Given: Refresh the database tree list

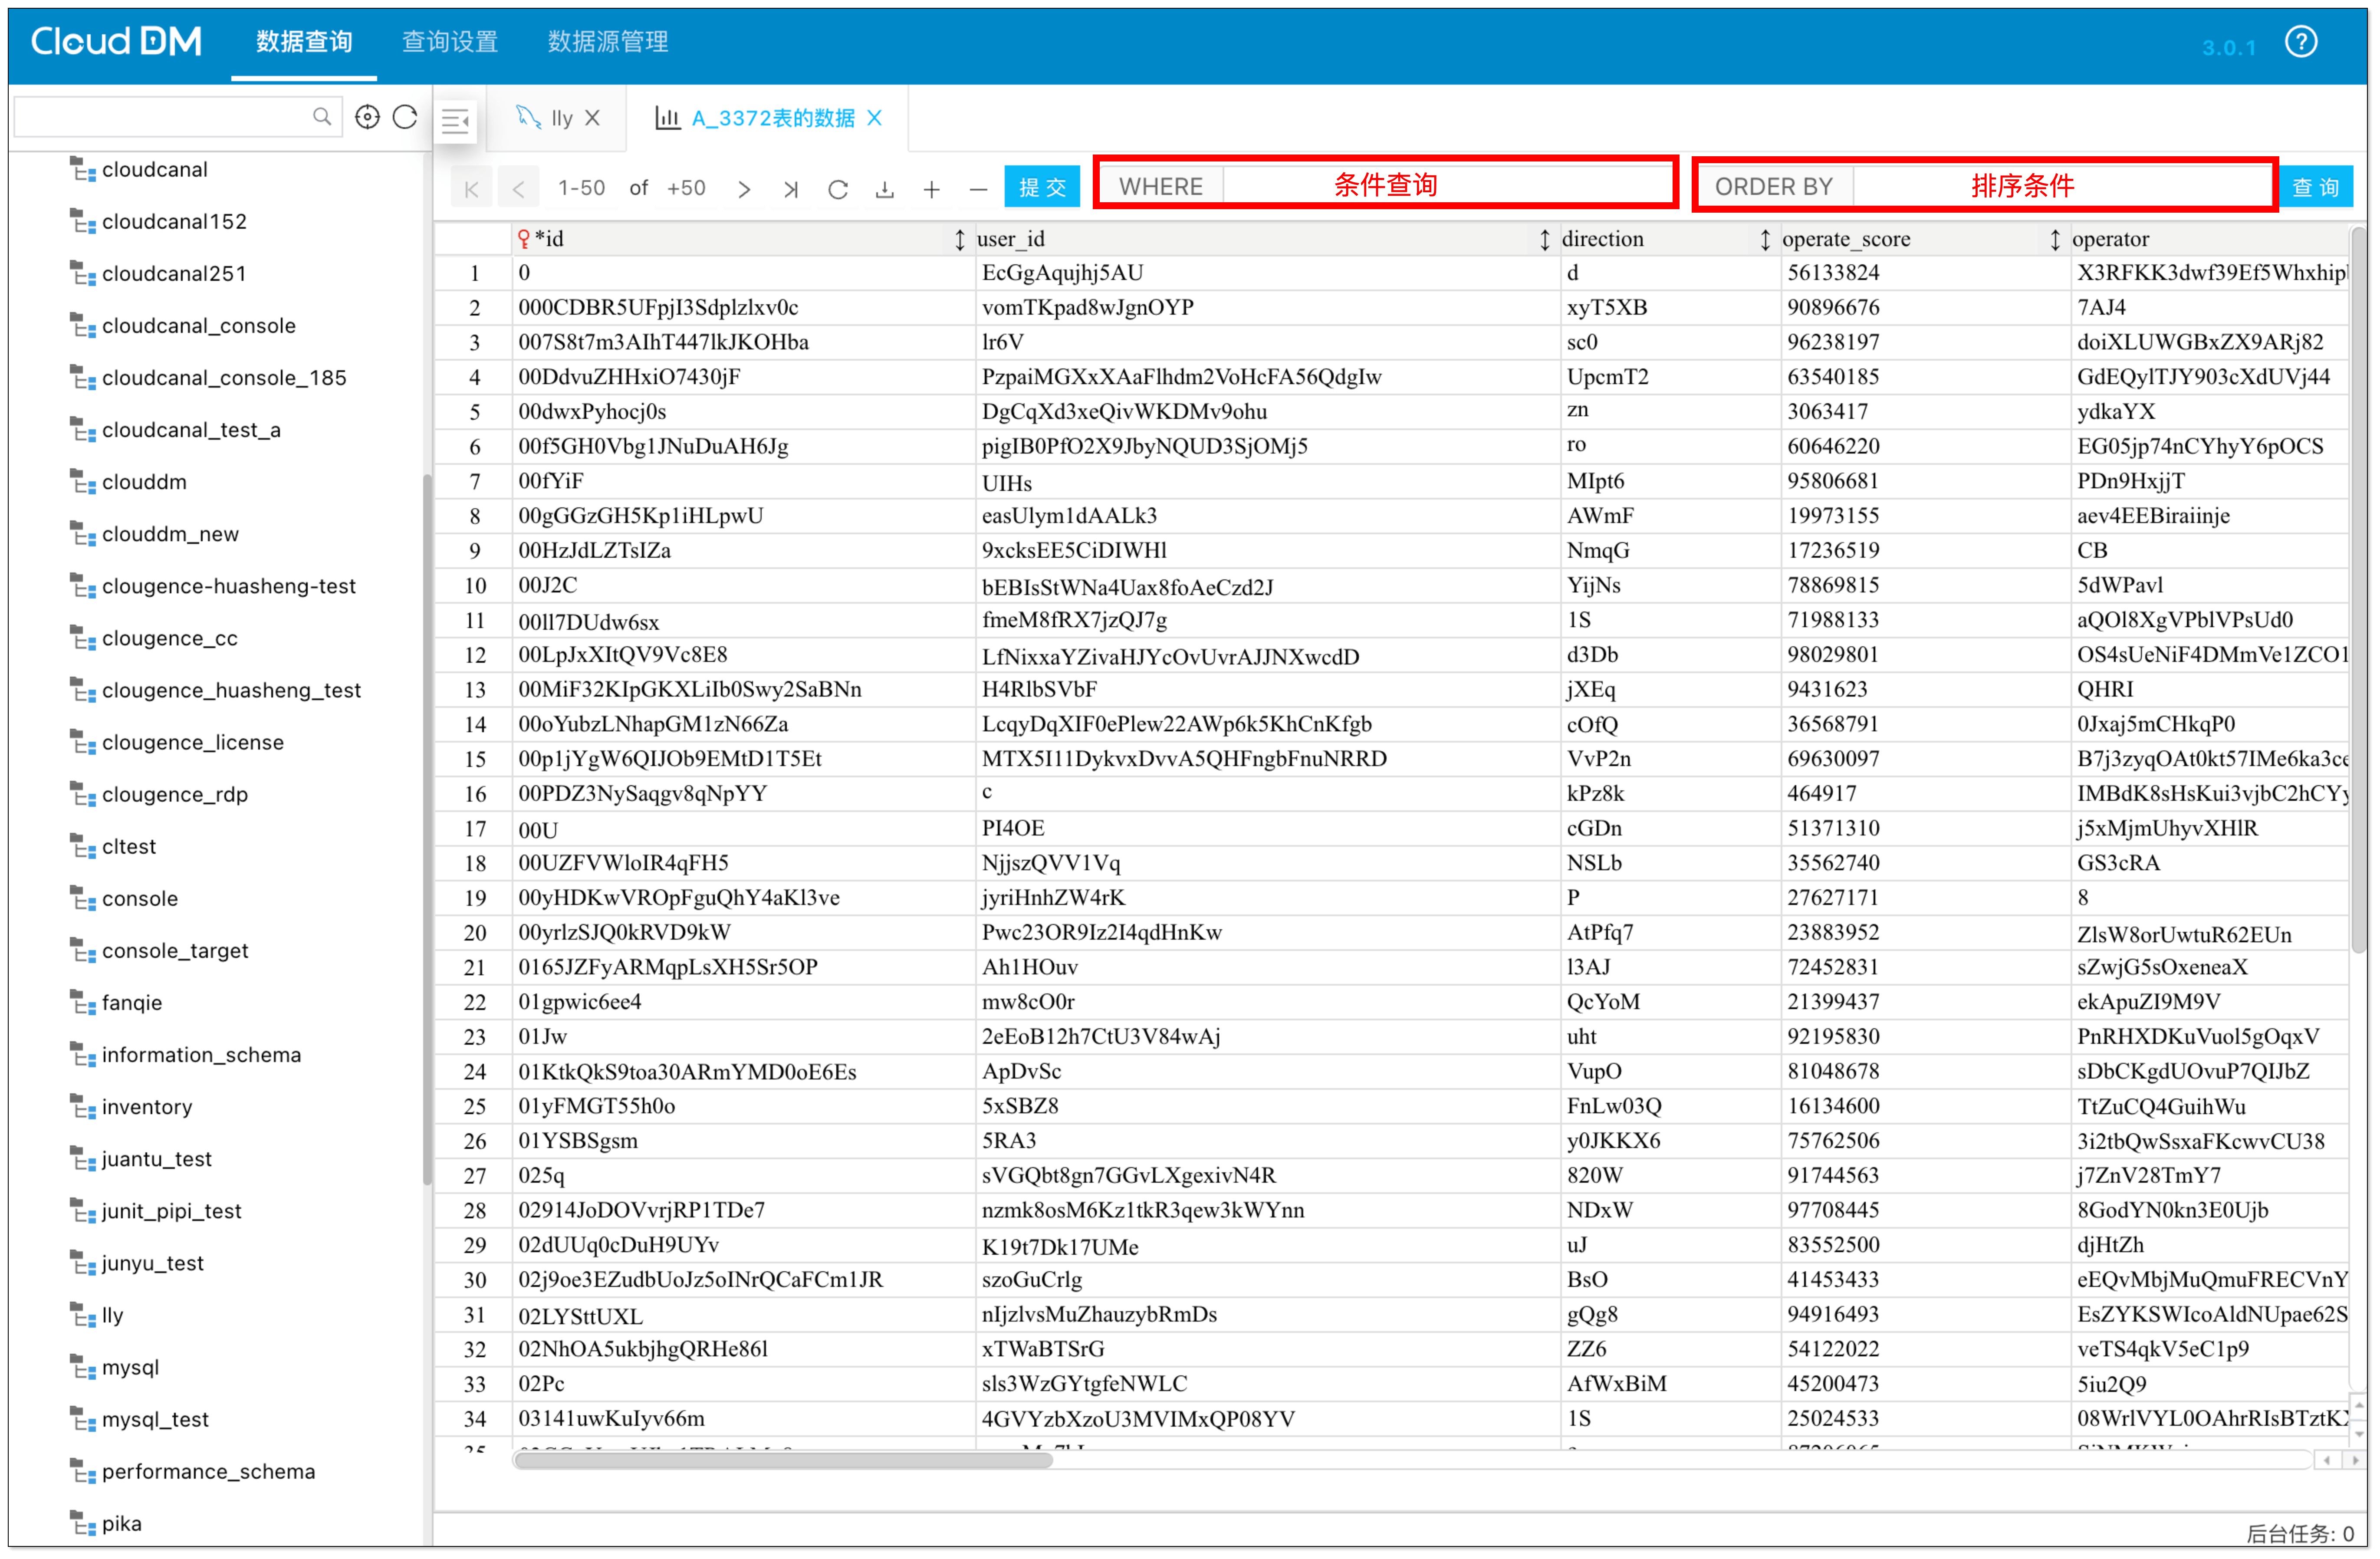Looking at the screenshot, I should click(x=405, y=117).
